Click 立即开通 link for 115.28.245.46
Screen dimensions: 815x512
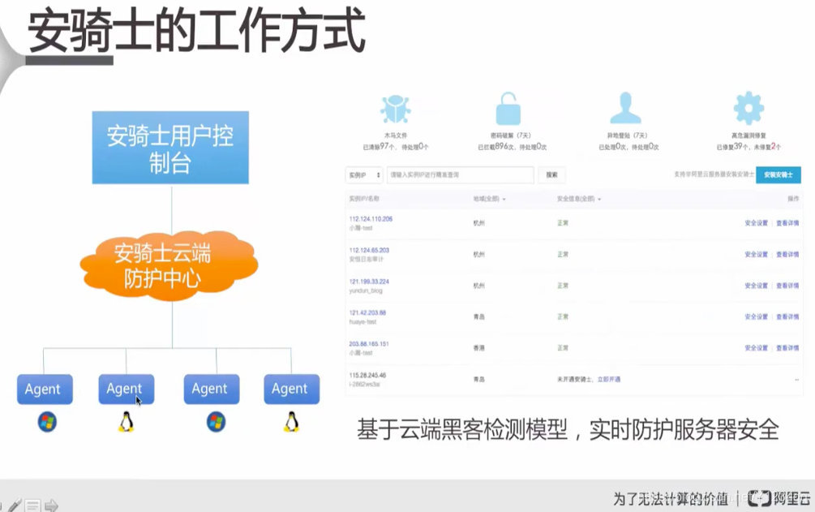point(609,379)
